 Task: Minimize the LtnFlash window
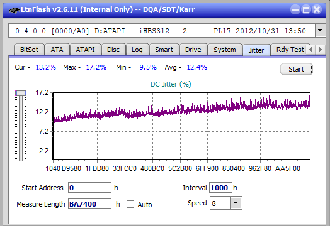pos(295,9)
